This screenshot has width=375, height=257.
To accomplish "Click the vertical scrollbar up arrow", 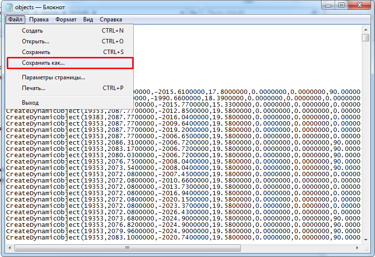I will click(x=365, y=30).
